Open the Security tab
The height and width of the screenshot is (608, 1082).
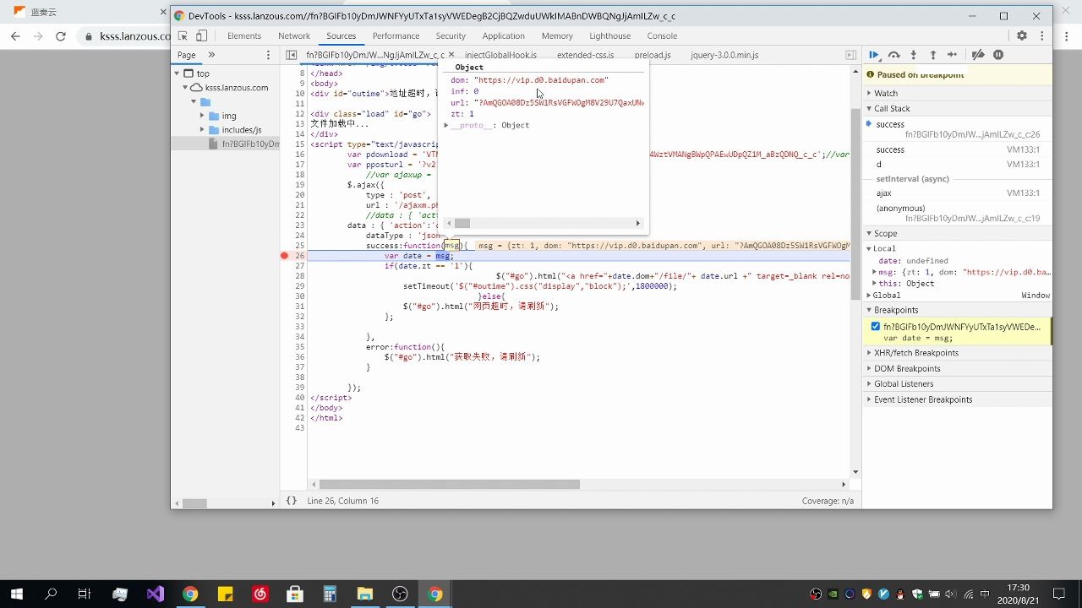[451, 36]
